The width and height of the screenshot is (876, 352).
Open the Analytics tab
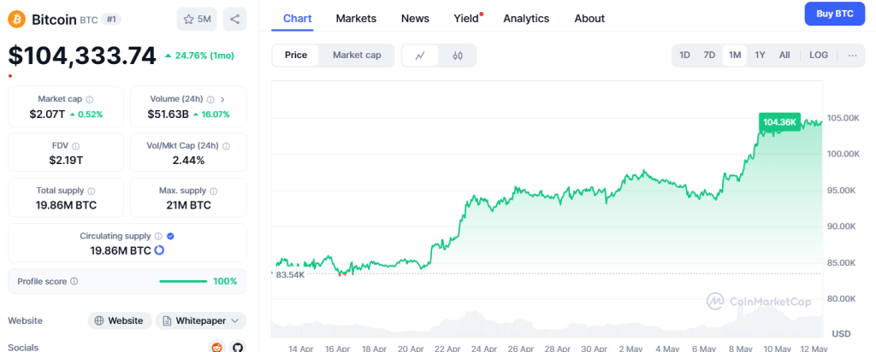tap(526, 18)
